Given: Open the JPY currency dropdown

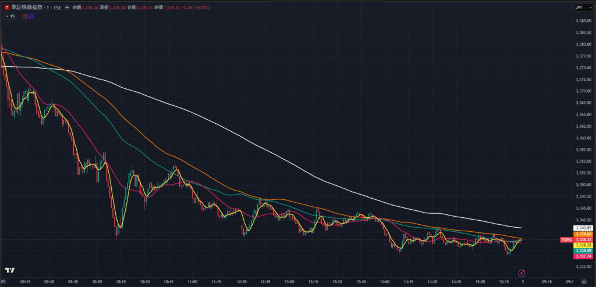Looking at the screenshot, I should coord(579,8).
